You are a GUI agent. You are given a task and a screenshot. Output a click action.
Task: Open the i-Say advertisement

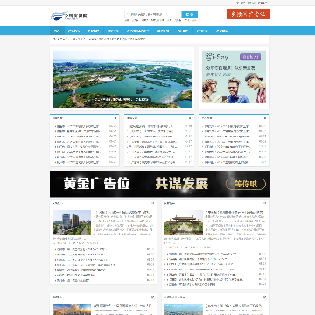pyautogui.click(x=234, y=77)
